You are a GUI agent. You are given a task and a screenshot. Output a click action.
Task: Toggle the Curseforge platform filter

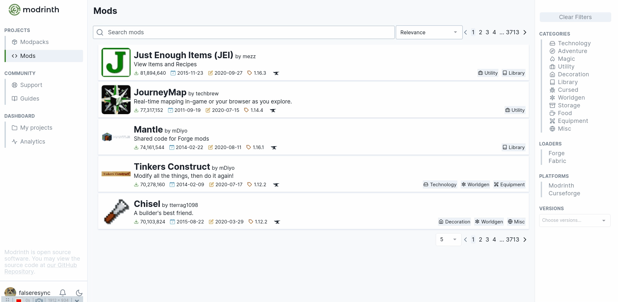tap(564, 193)
